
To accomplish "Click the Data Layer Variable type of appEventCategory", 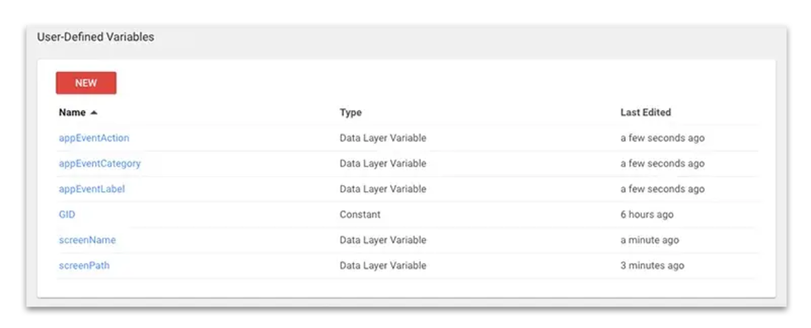I will (x=383, y=164).
